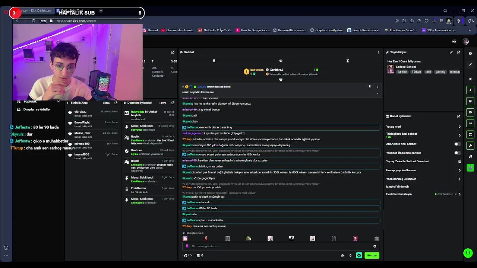
Task: Click the note sidebar icon below lightning
Action: pyautogui.click(x=470, y=101)
